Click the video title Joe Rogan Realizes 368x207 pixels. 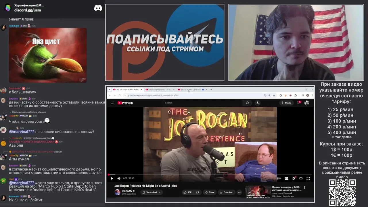(x=146, y=186)
